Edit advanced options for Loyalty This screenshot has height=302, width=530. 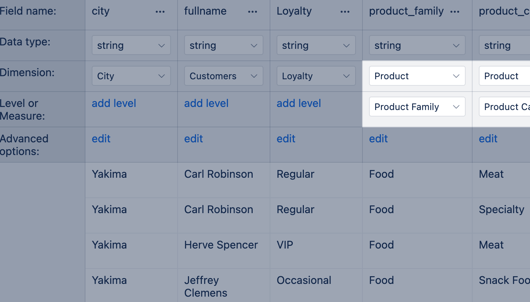click(286, 139)
